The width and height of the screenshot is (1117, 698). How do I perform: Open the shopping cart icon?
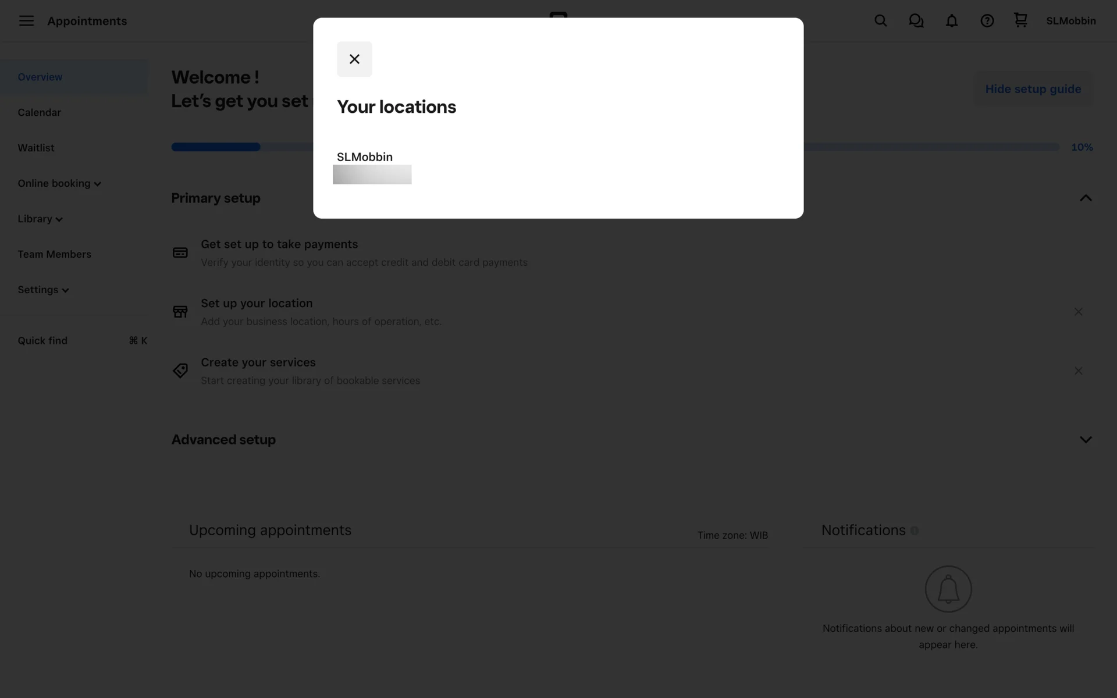pyautogui.click(x=1020, y=20)
